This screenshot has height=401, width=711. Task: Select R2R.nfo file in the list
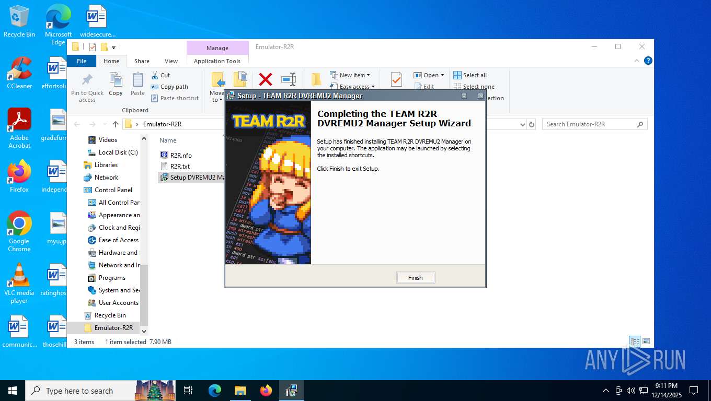176,155
